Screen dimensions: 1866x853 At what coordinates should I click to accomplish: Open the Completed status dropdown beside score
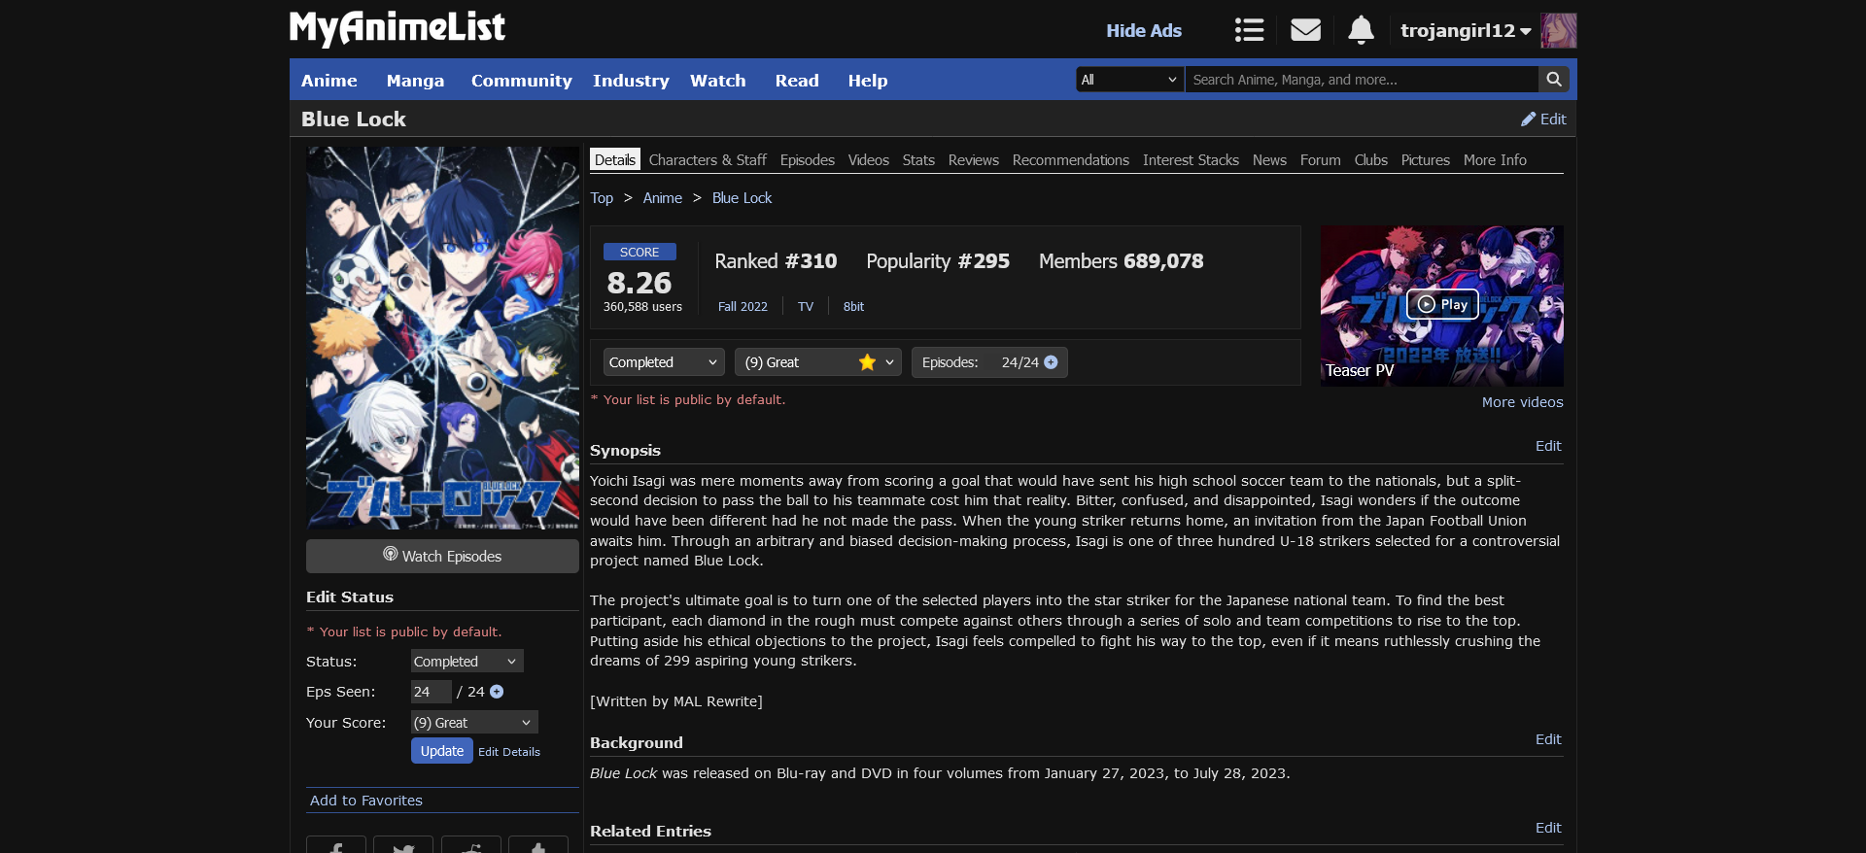click(663, 362)
